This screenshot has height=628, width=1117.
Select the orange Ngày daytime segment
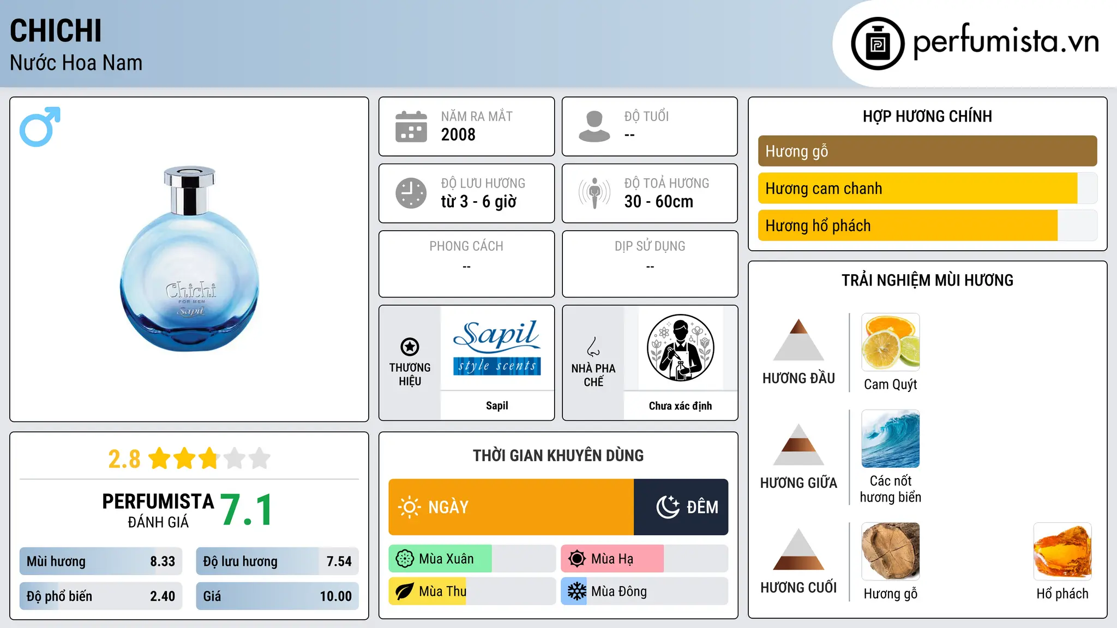pos(511,507)
